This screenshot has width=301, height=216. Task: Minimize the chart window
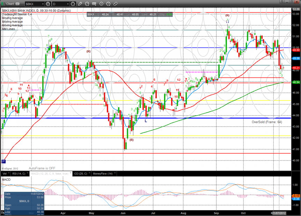[287, 2]
